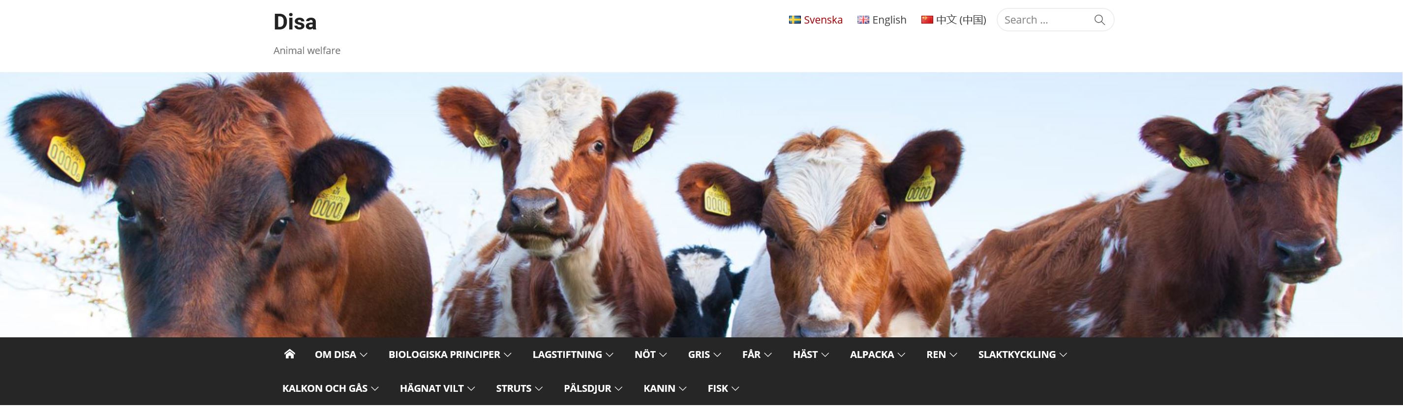Expand the Slaktkyckling chevron

pos(1063,355)
